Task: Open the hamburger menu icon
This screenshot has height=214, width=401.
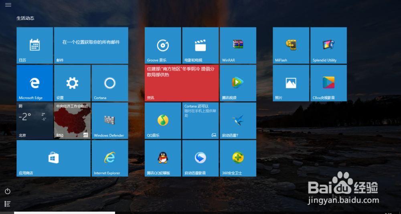Action: click(8, 5)
